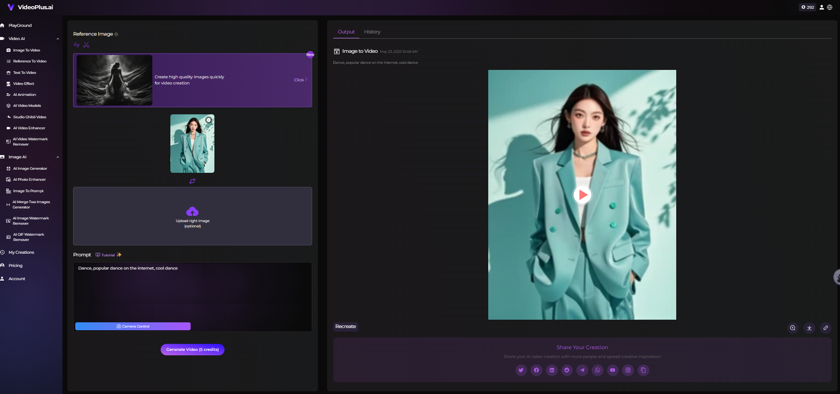Switch to the Output tab
Screen dimensions: 840x394
(346, 32)
